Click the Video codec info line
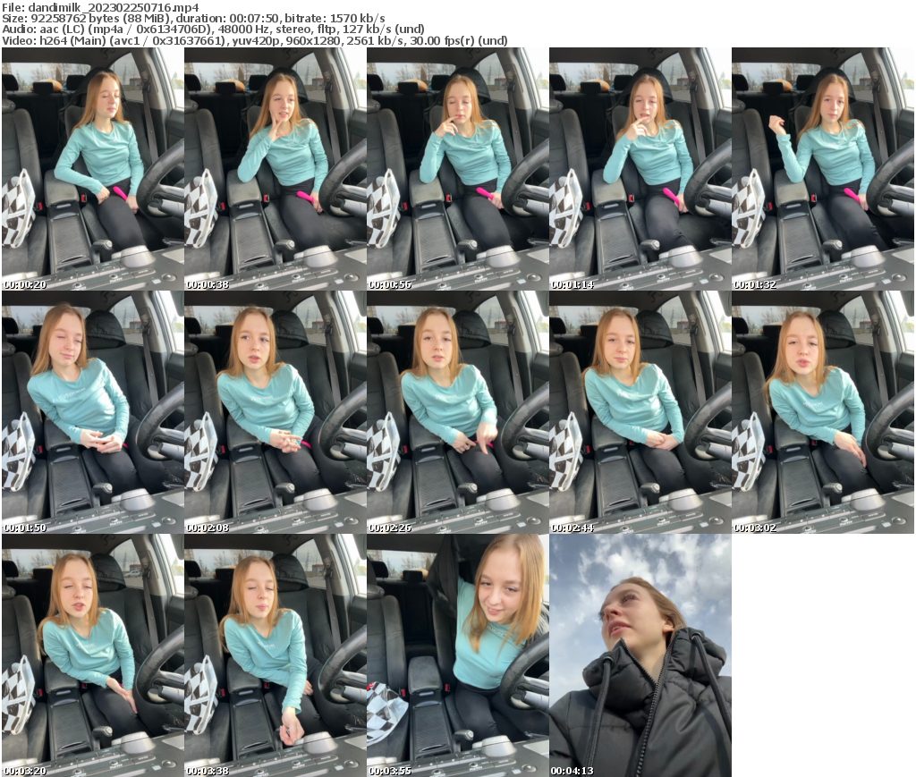Screen dimensions: 916x777 (254, 40)
